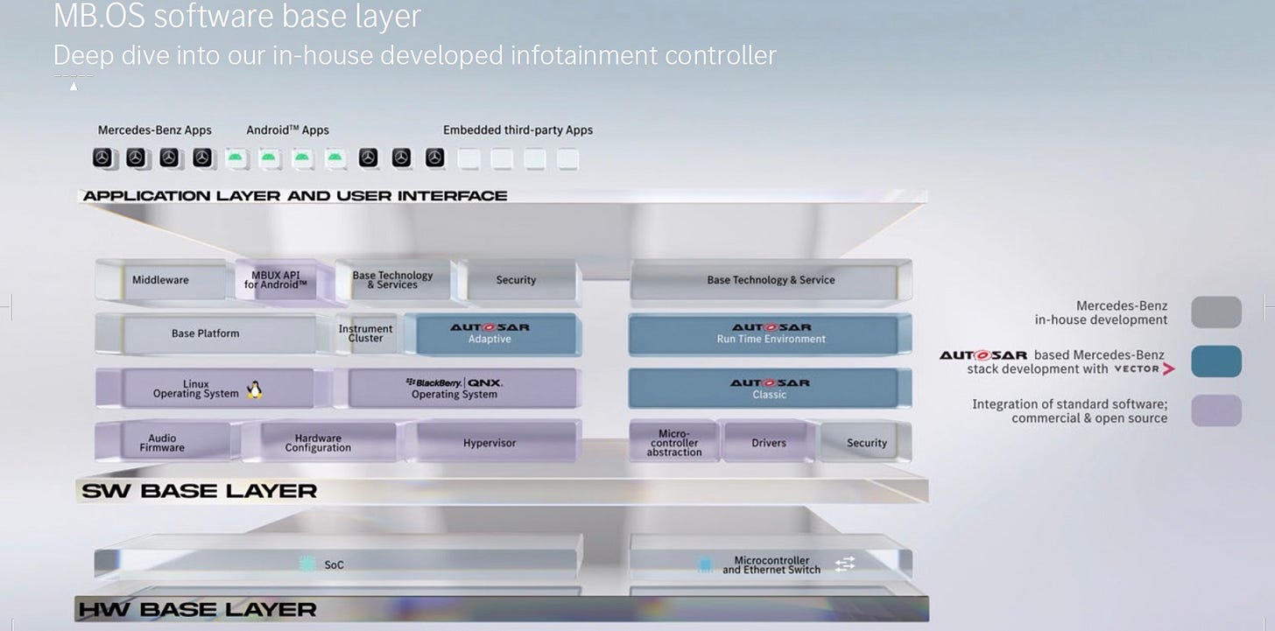Select the Base Technology & Service block above Run Time Environment
The height and width of the screenshot is (631, 1275).
771,280
